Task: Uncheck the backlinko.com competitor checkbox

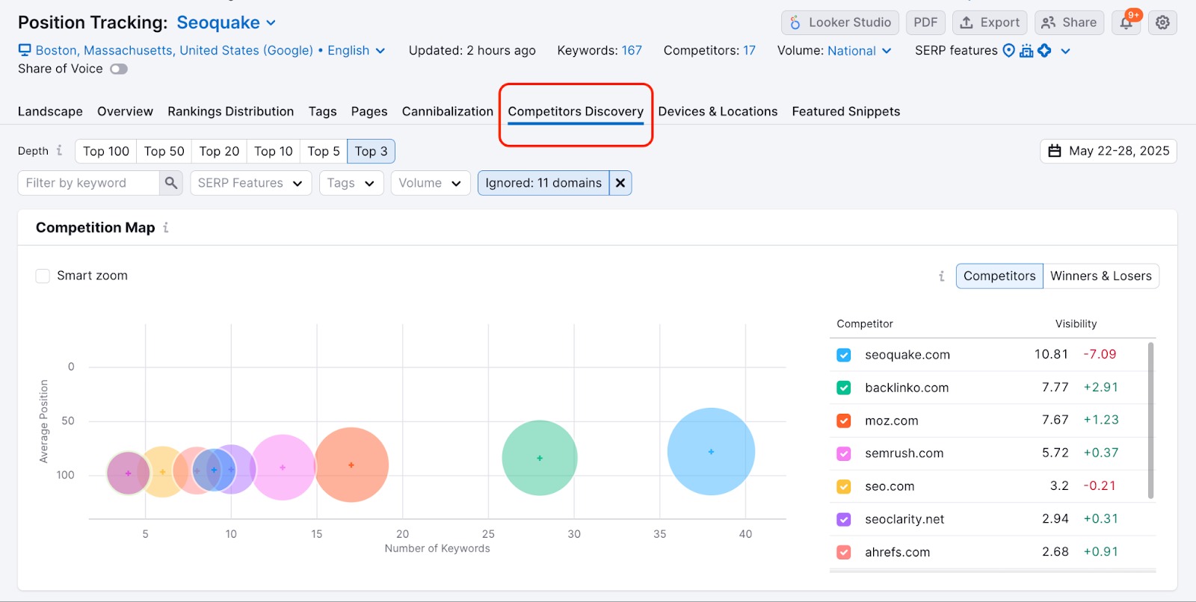Action: 844,388
